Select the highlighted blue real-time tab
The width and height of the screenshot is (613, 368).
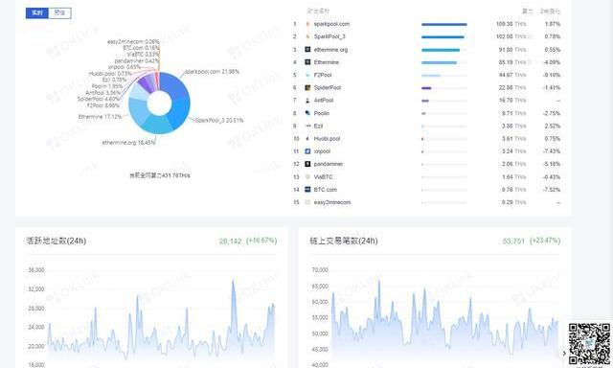37,12
